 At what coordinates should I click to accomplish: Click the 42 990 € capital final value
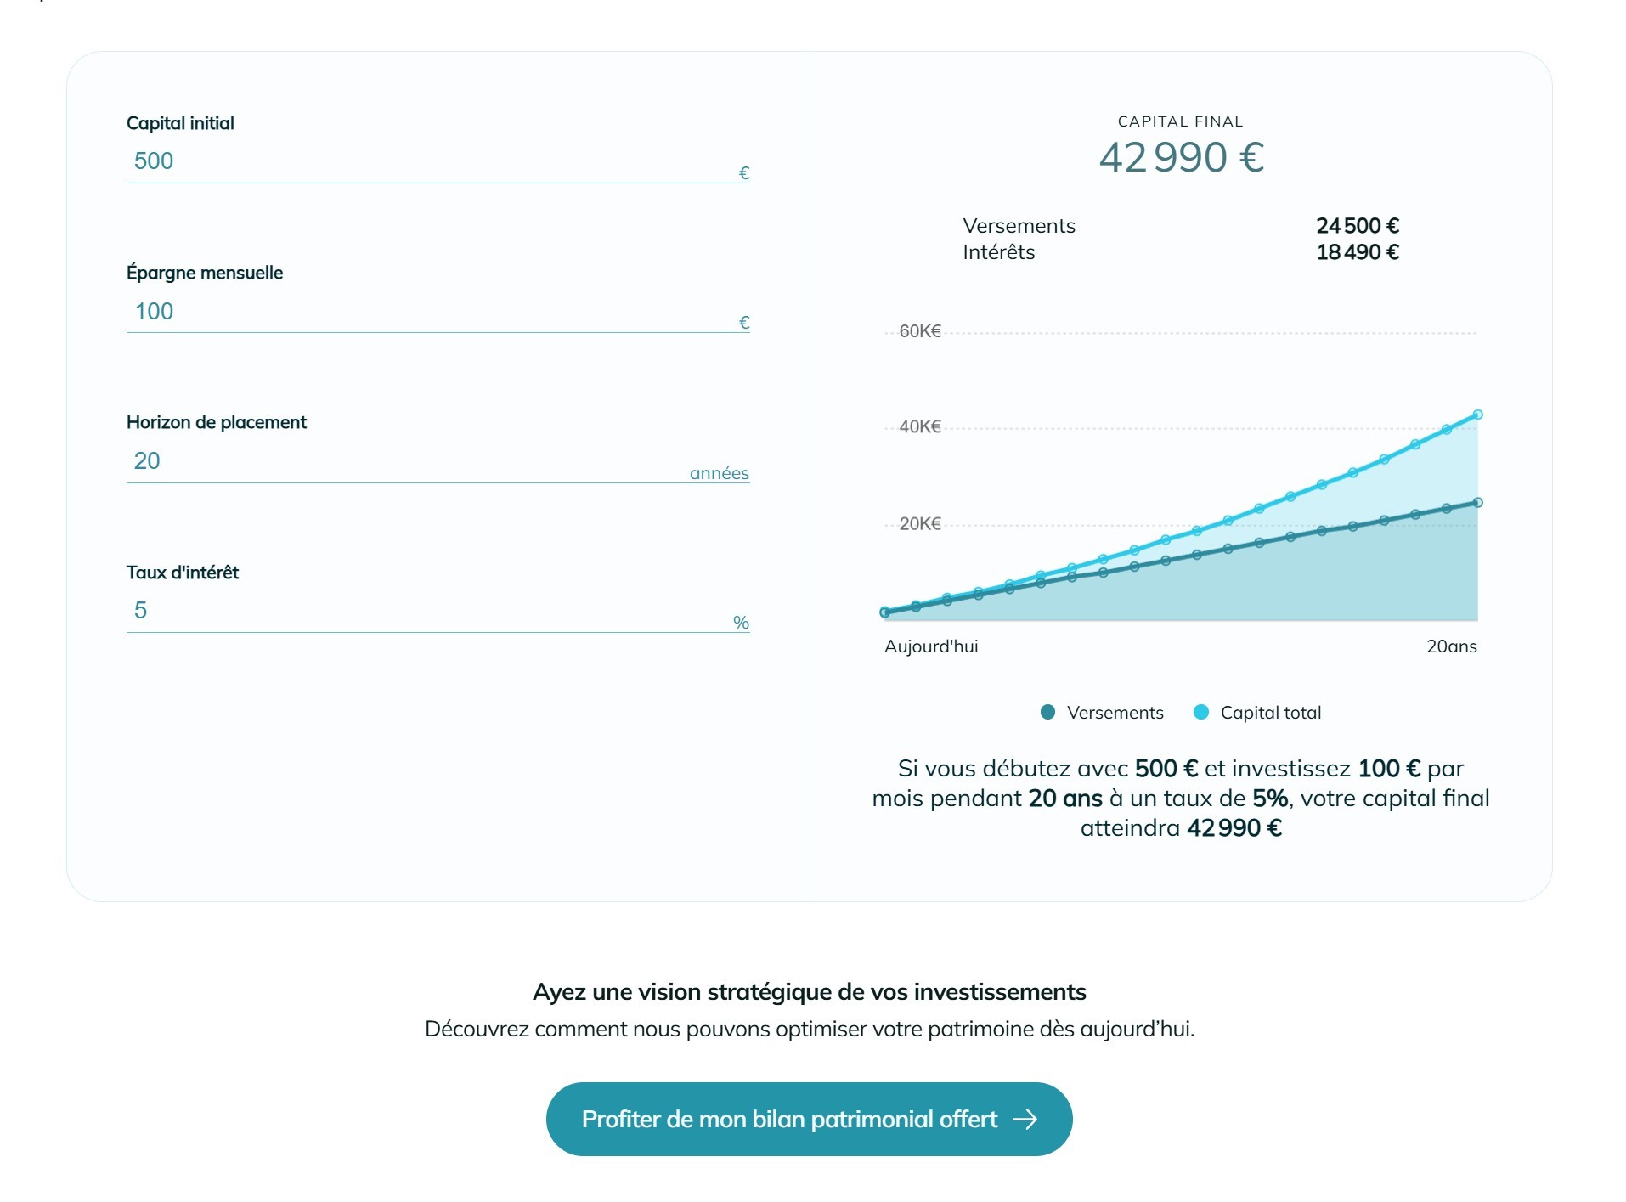point(1182,157)
